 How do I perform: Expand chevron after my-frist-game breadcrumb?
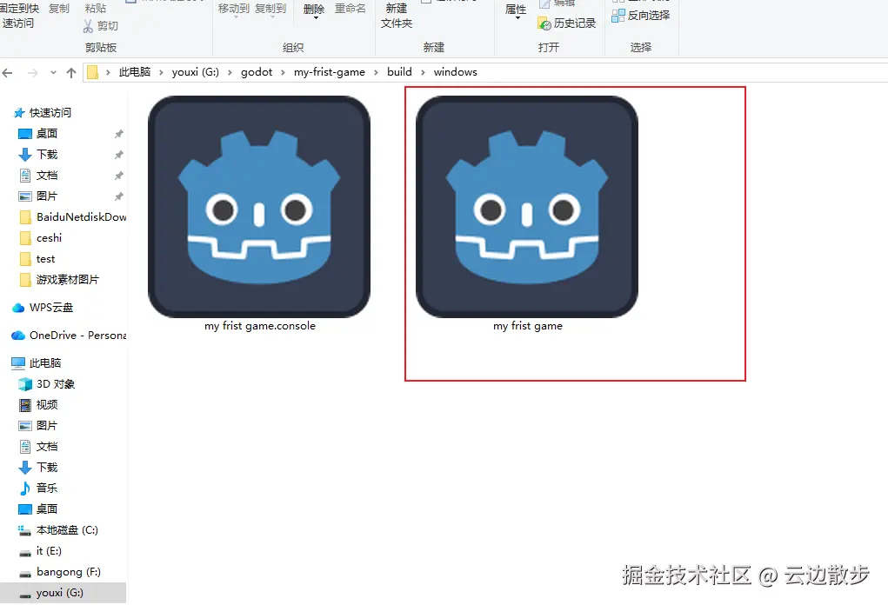tap(376, 72)
